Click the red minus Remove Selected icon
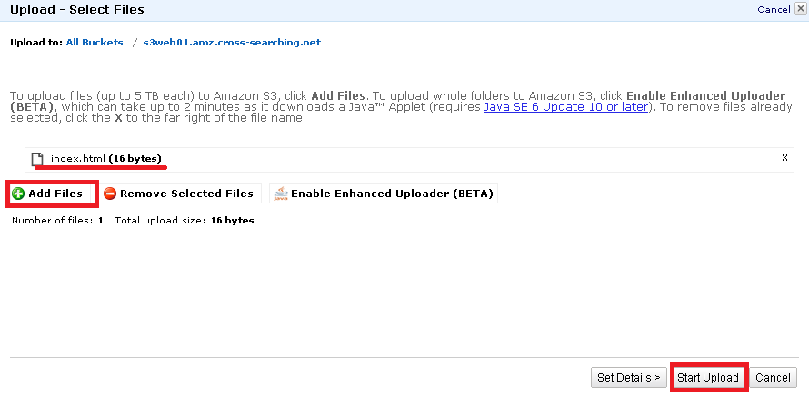The width and height of the screenshot is (809, 397). (110, 194)
